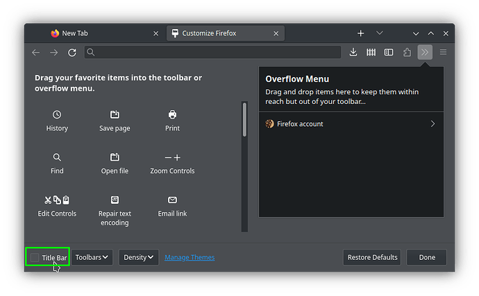Select the Save page icon
Screen dimensions: 479x296
point(115,114)
